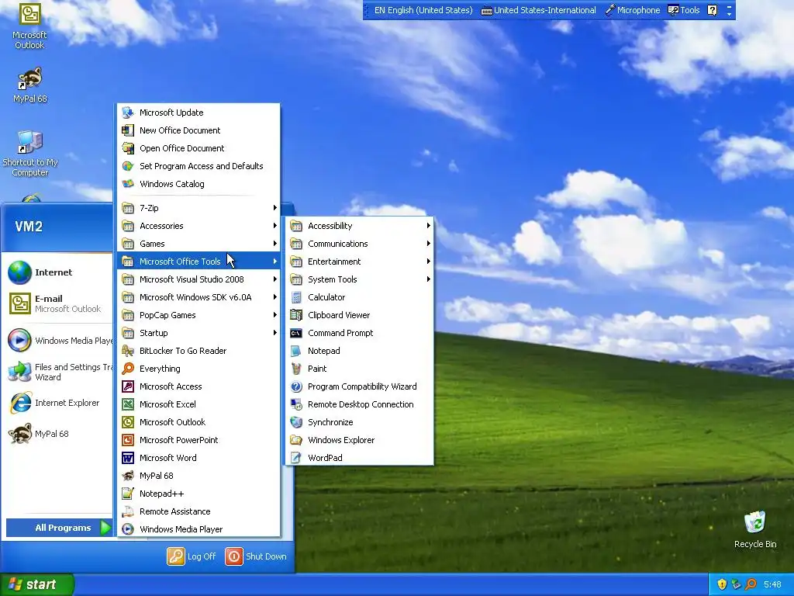Screen dimensions: 794x596
Task: Open Microsoft Access from All Programs
Action: (198, 386)
